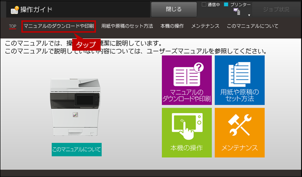Select マニュアルのダウンロードや印刷 in navigation bar
Viewport: 302px width, 177px height.
(59, 26)
